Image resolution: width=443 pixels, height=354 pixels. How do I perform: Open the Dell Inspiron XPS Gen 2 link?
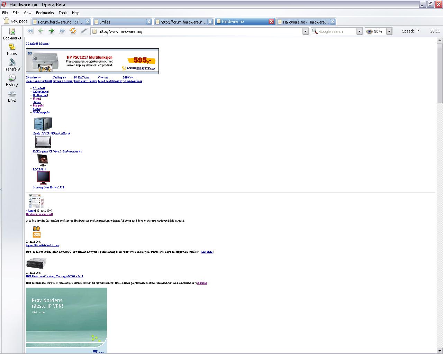coord(57,151)
